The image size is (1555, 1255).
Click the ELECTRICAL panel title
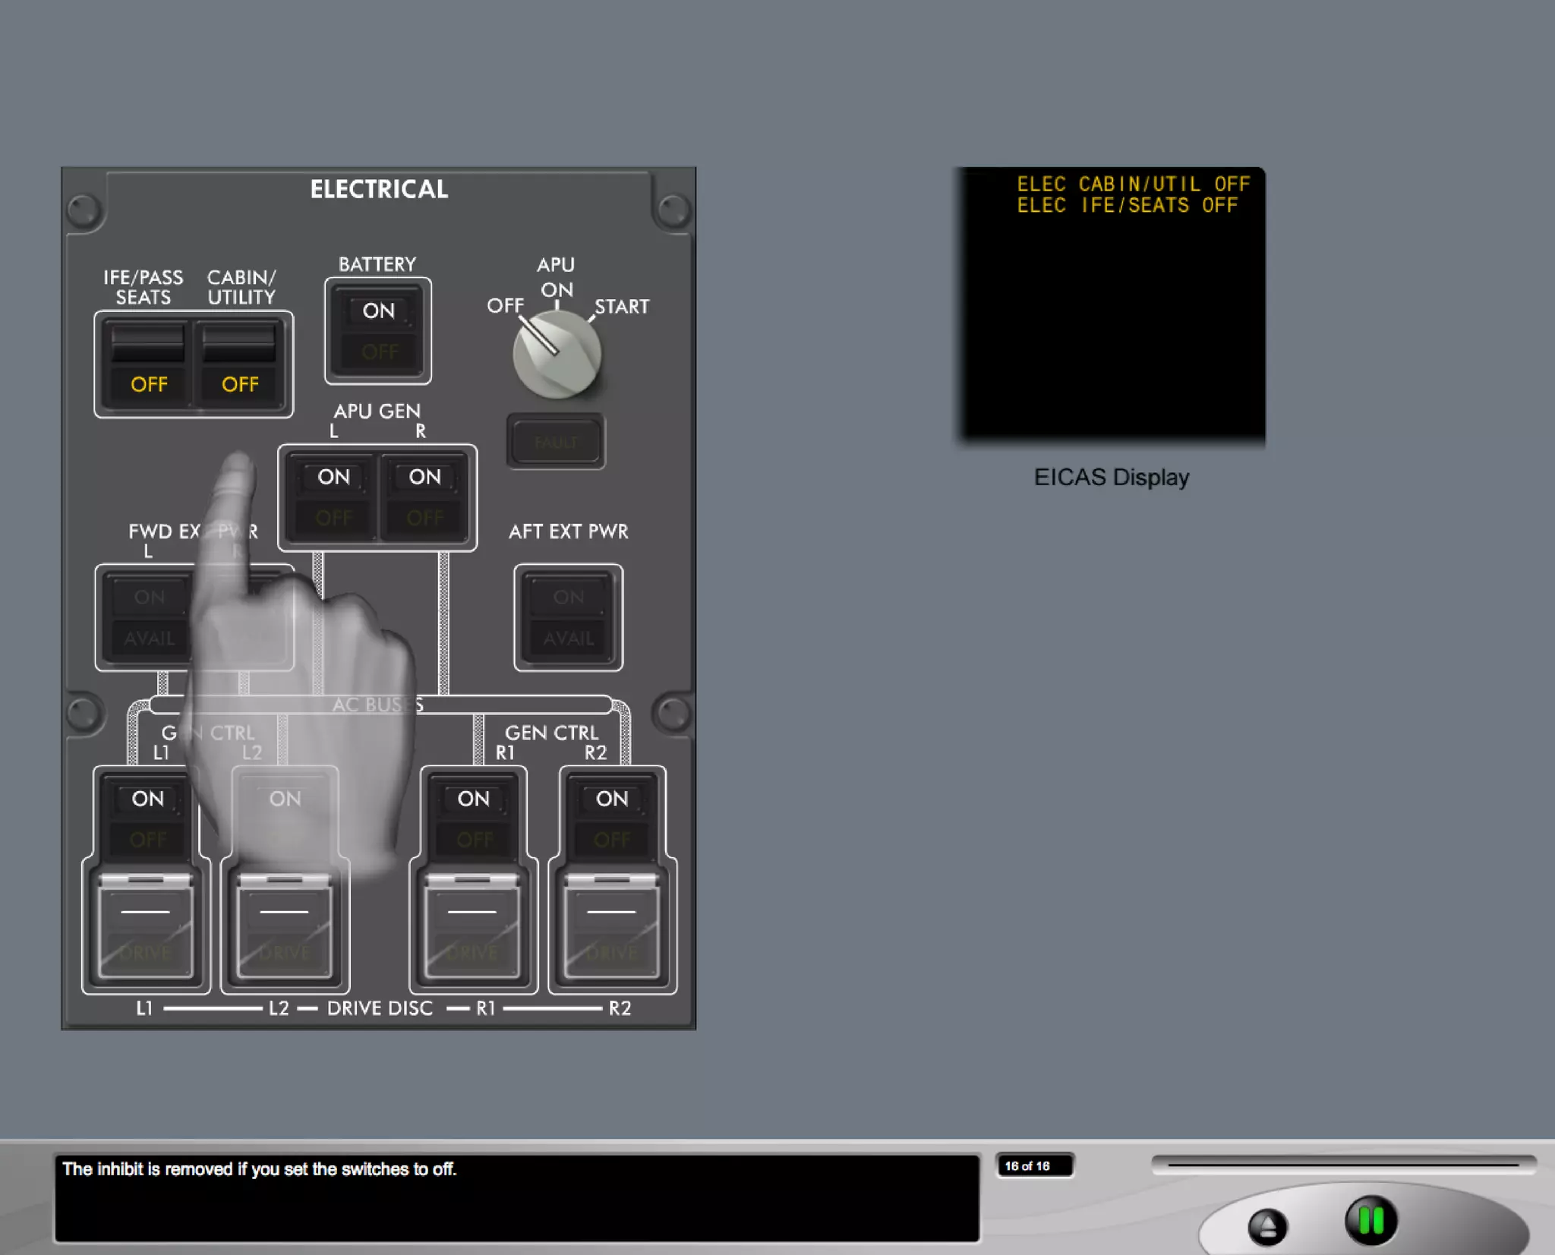[379, 189]
